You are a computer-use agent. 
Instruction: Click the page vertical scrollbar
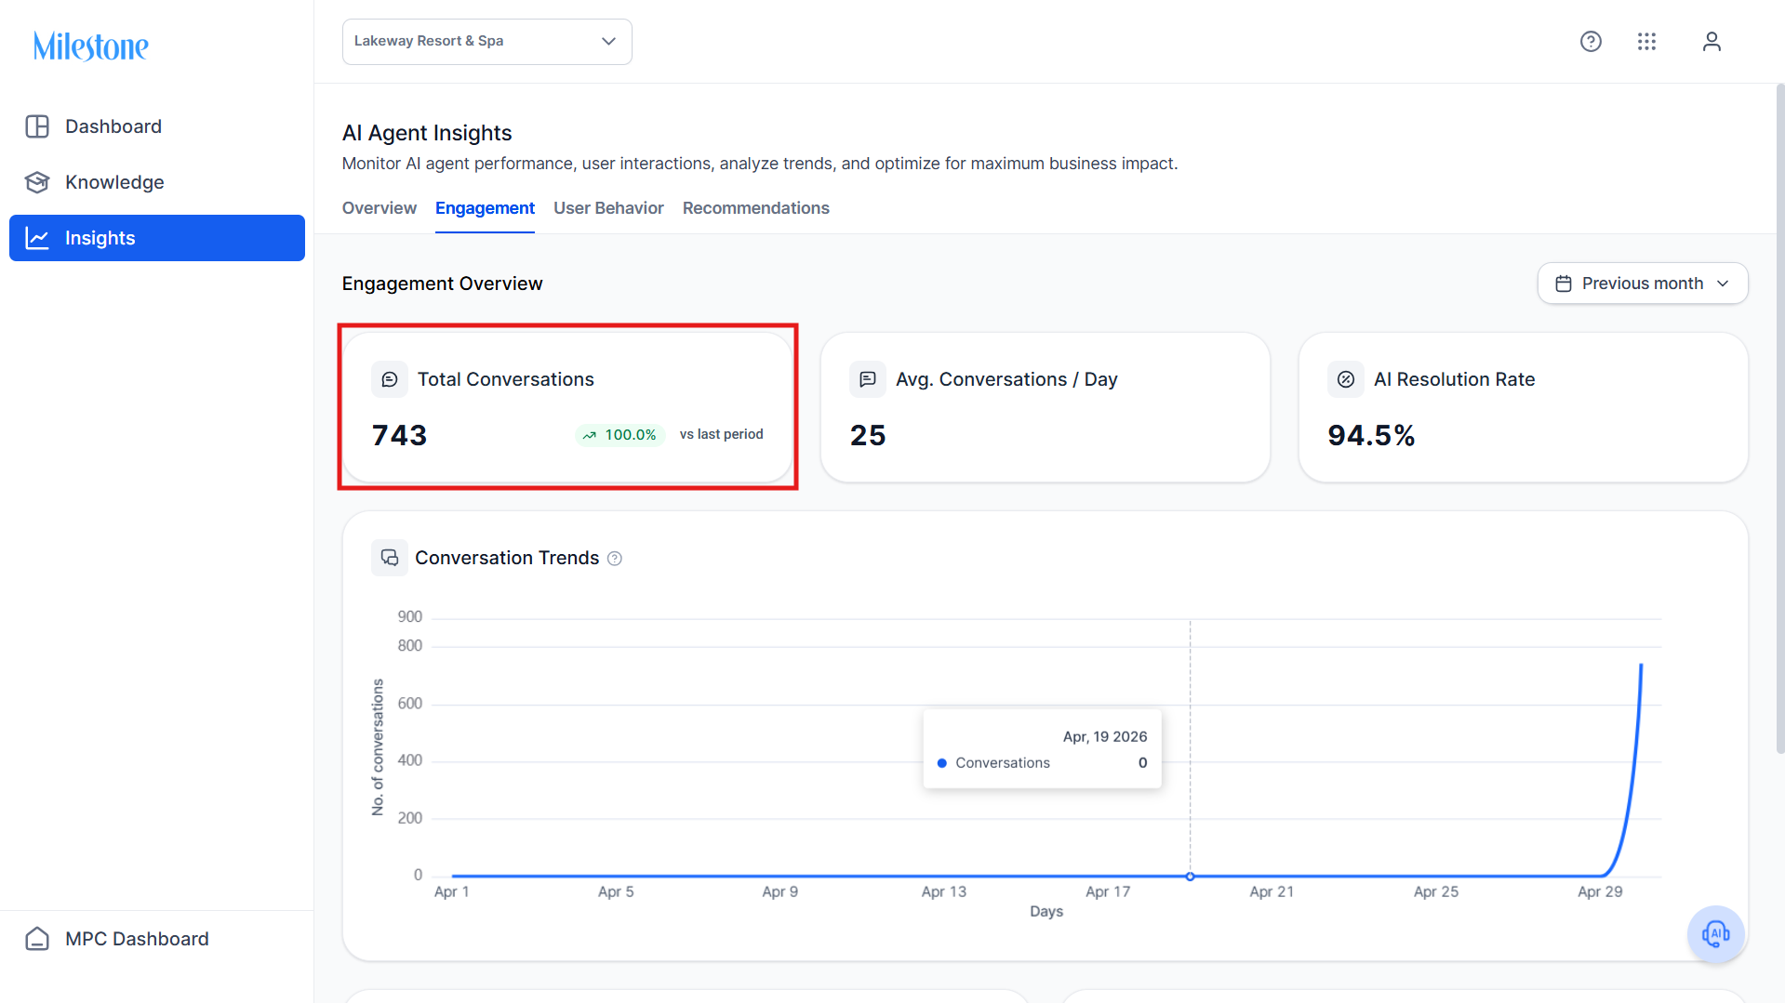tap(1780, 418)
